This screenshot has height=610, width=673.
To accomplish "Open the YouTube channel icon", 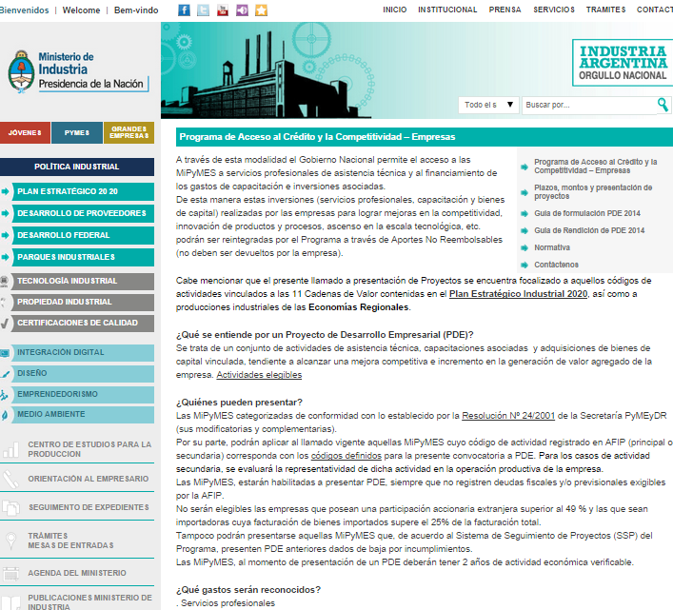I will (x=223, y=10).
